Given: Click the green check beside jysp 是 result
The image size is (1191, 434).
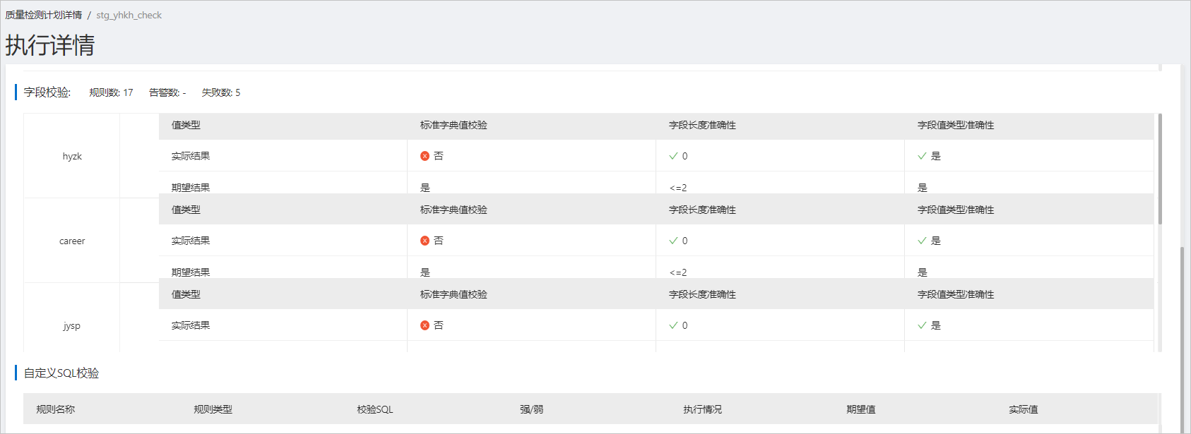Looking at the screenshot, I should tap(922, 325).
